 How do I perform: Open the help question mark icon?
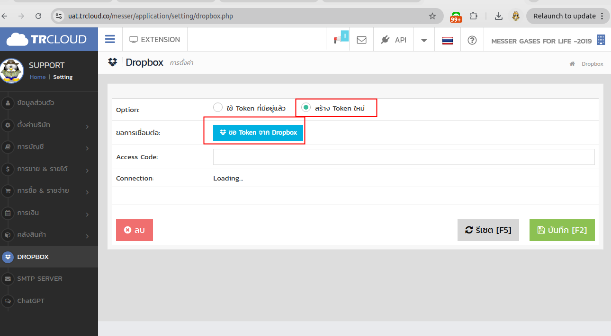click(x=472, y=40)
